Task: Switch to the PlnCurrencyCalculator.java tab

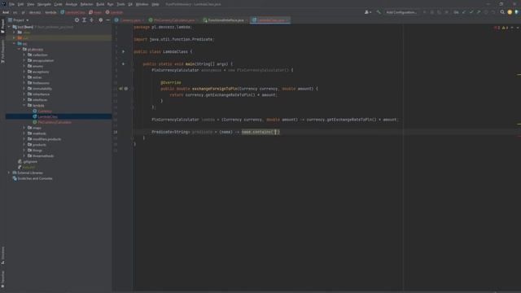Action: (174, 20)
